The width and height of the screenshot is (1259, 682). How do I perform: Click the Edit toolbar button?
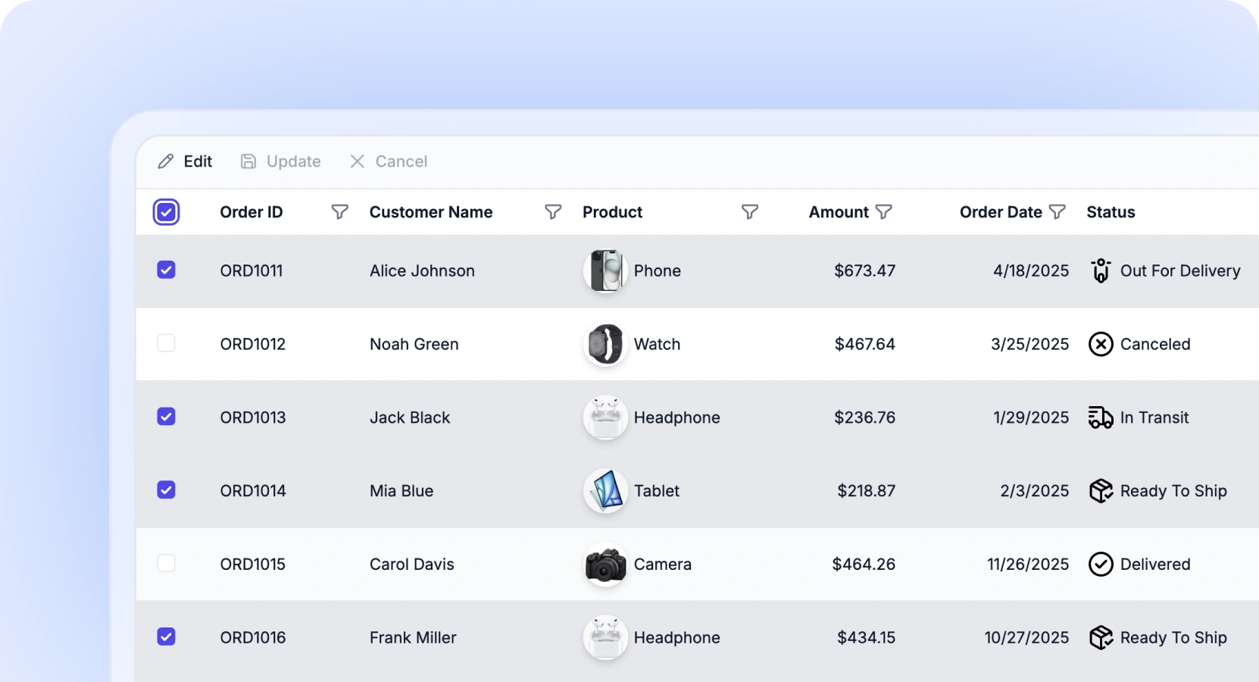[186, 161]
